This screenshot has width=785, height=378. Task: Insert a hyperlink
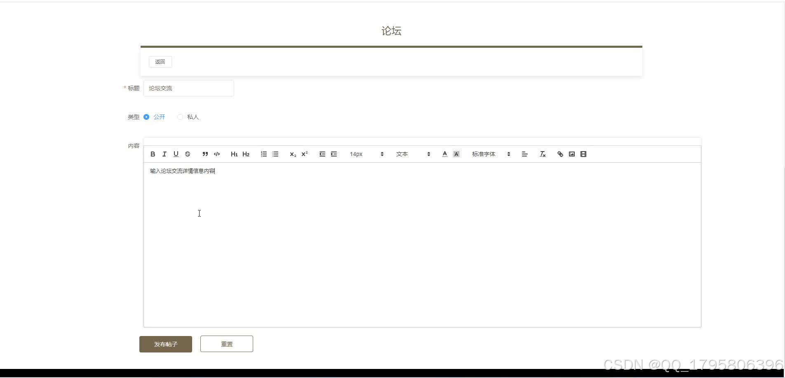pyautogui.click(x=560, y=154)
